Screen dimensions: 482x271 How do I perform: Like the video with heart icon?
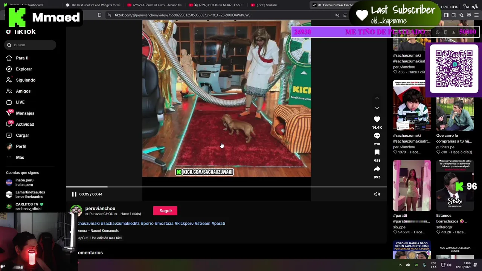pyautogui.click(x=377, y=119)
